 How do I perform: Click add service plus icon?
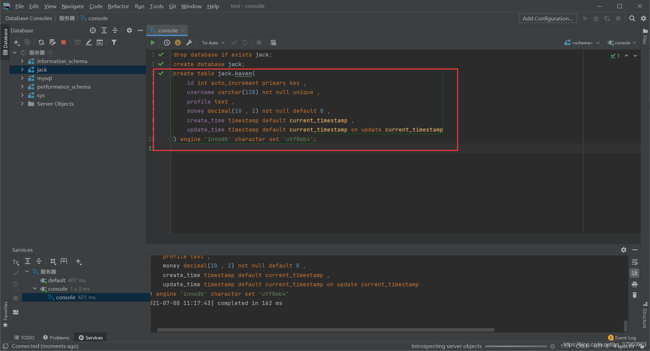[79, 261]
